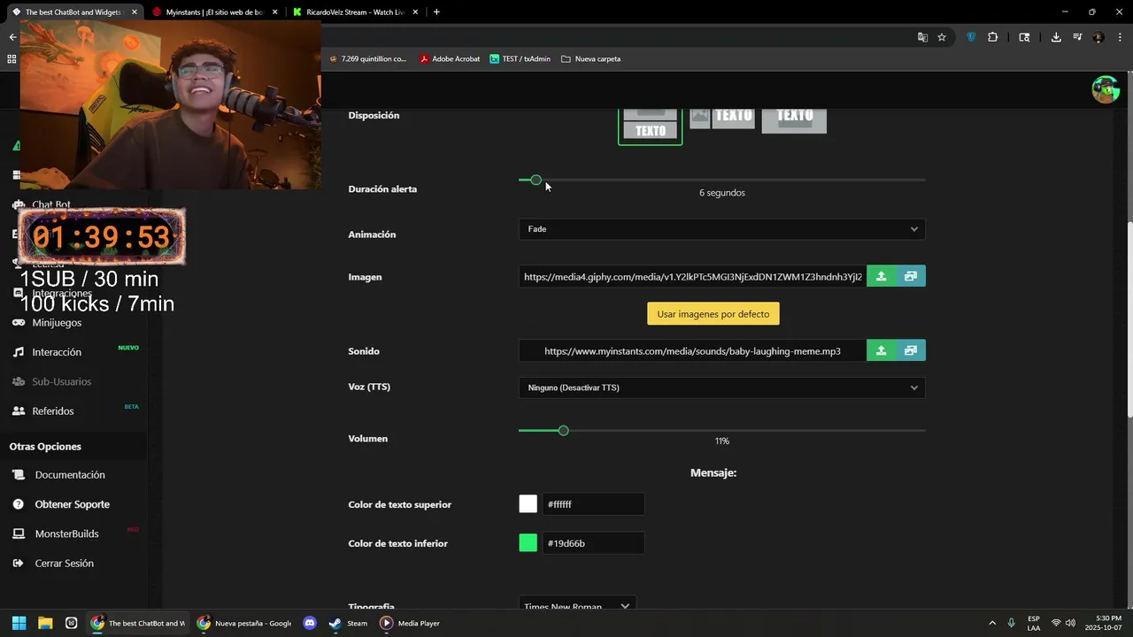The width and height of the screenshot is (1133, 637).
Task: Click the Sonido myinstants URL field
Action: coord(692,351)
